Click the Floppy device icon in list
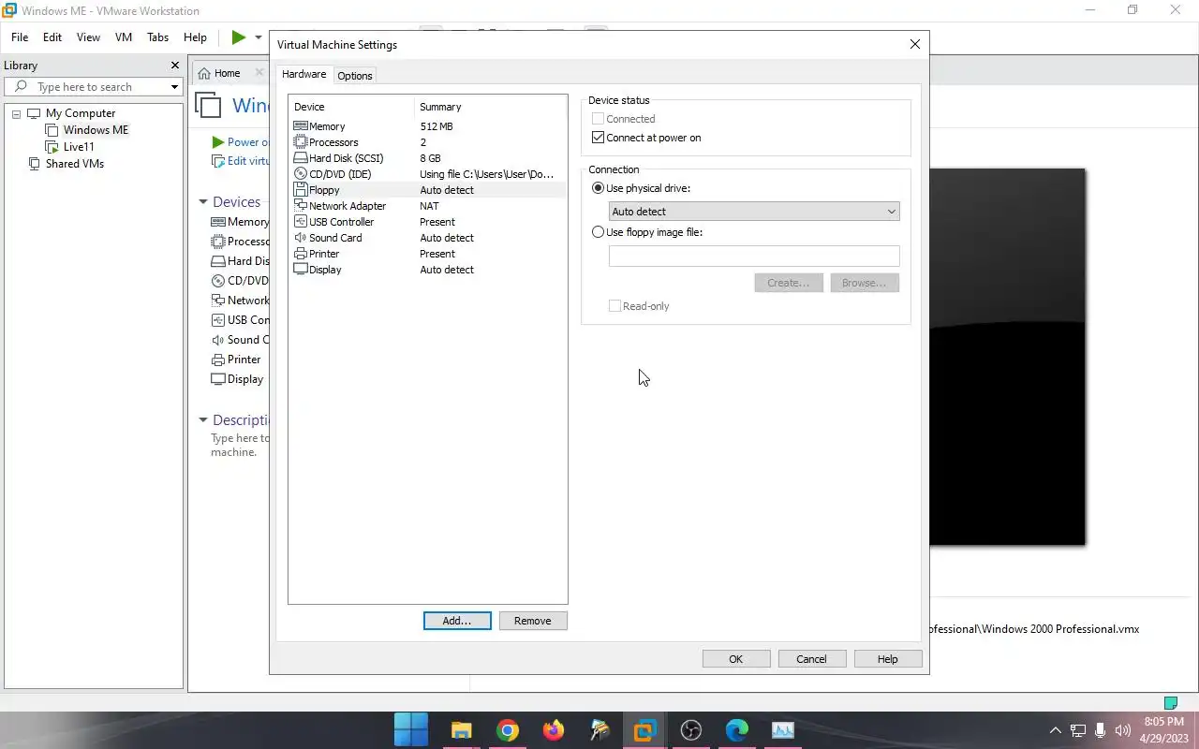Image resolution: width=1199 pixels, height=749 pixels. coord(301,190)
